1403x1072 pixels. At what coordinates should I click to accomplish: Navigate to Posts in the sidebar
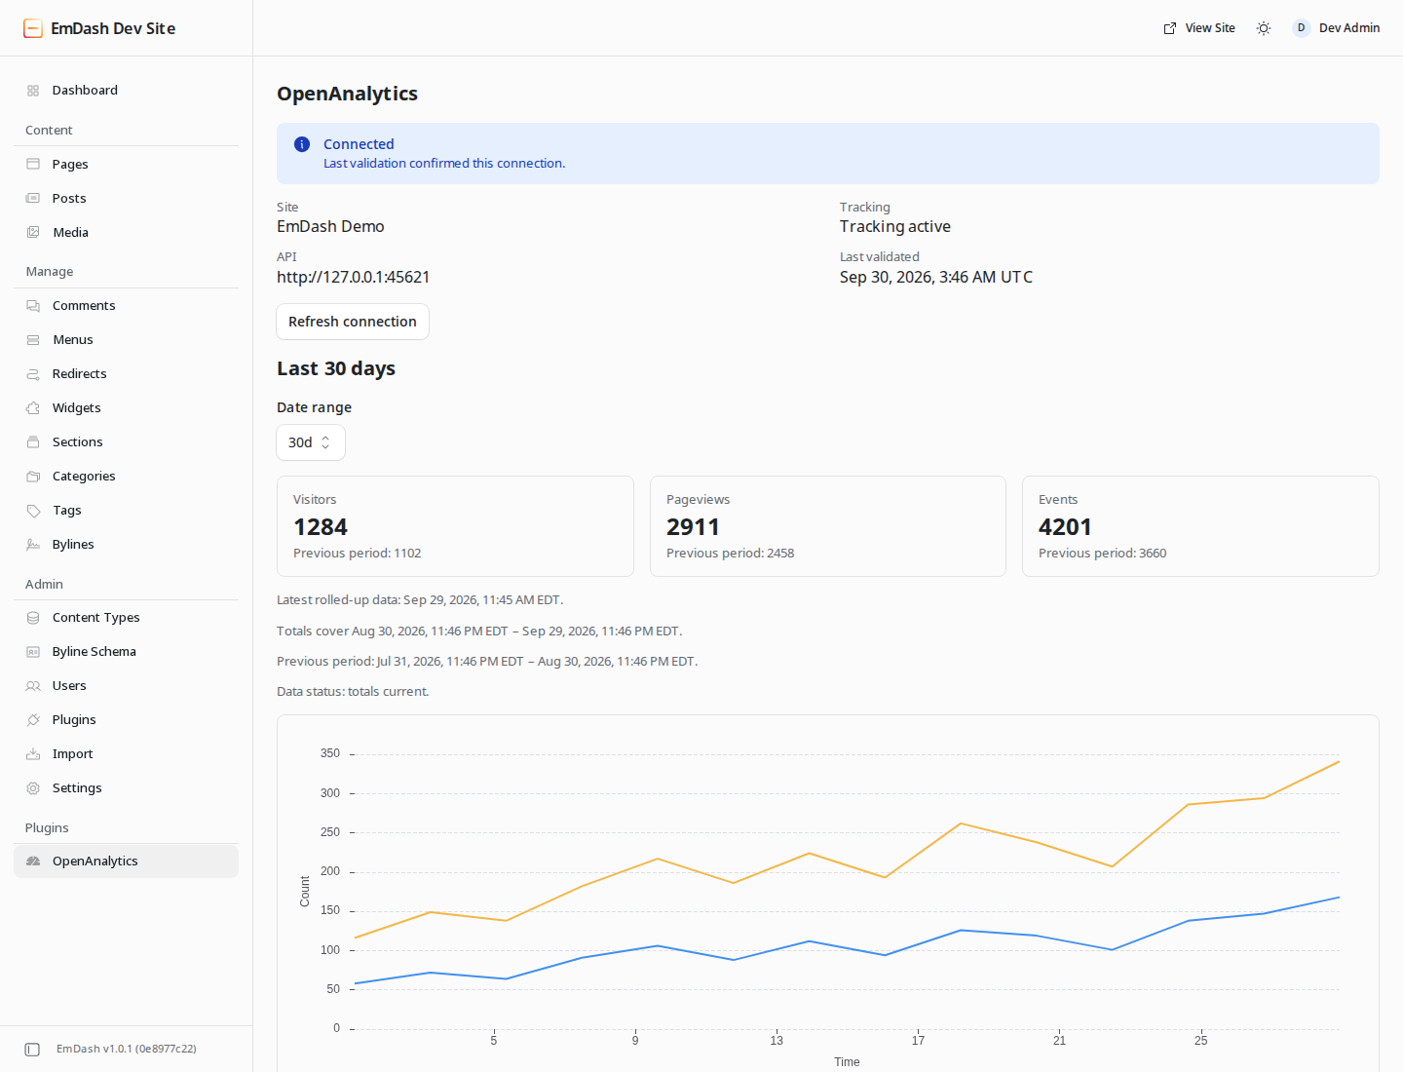click(127, 198)
